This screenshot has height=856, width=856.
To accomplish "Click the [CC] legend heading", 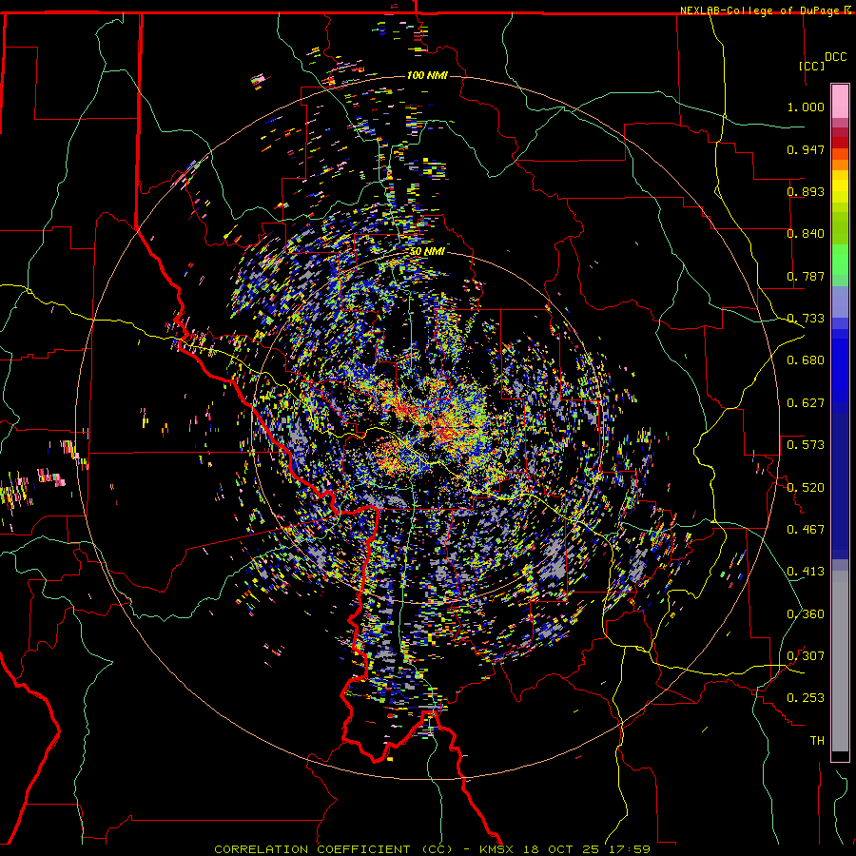I will (812, 66).
